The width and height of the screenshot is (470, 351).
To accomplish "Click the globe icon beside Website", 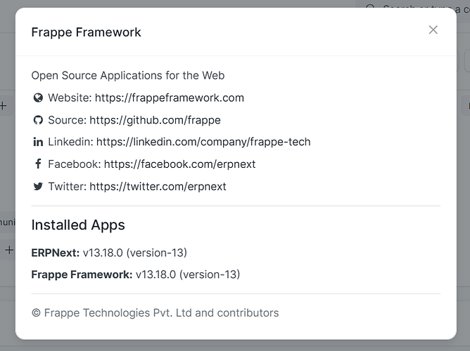I will pos(38,98).
